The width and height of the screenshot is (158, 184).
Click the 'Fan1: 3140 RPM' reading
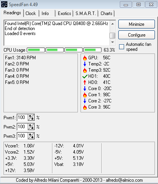coord(20,58)
